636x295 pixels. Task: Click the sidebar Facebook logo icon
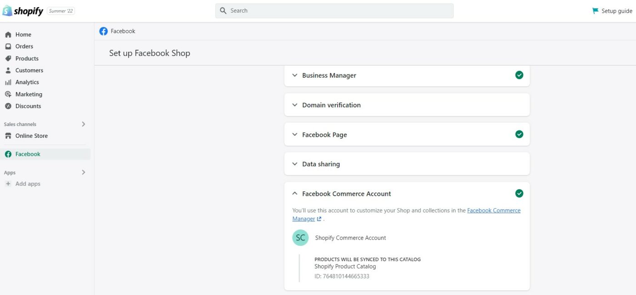[x=8, y=154]
